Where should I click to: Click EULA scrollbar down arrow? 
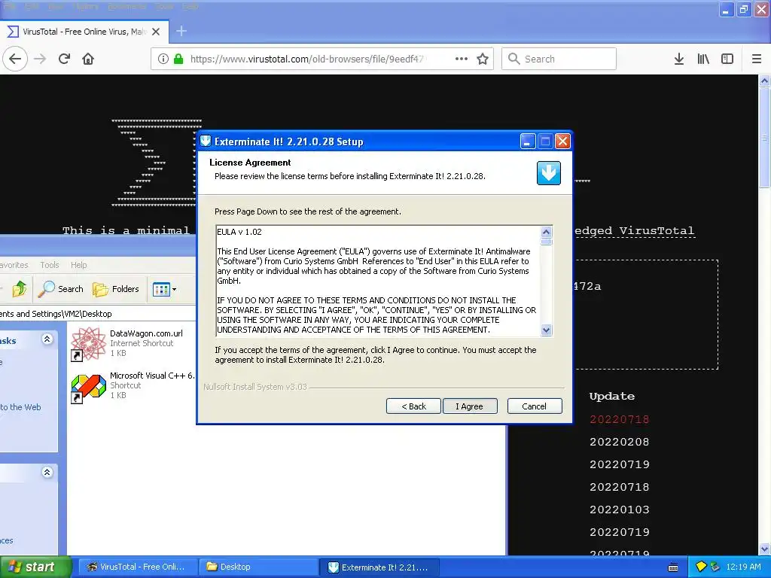(x=547, y=330)
